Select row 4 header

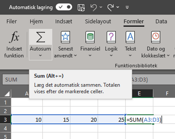tap(6, 128)
